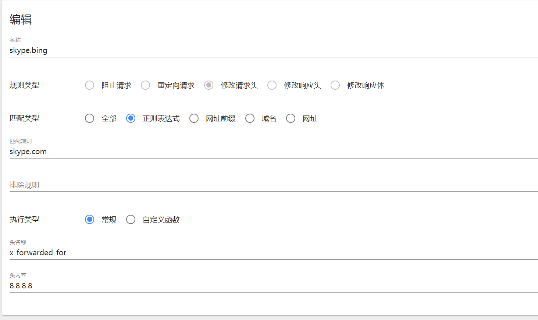Set execution type to 自定义函数
Screen dimensions: 538x320
131,220
